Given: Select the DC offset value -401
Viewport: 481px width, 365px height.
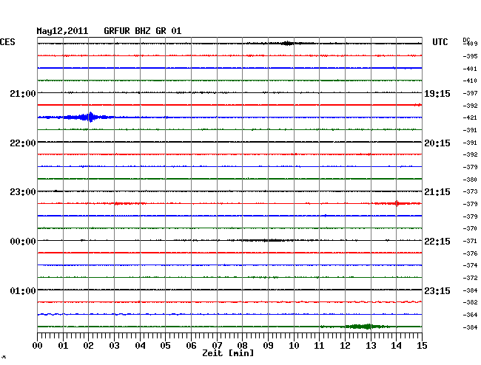Looking at the screenshot, I should (x=470, y=69).
